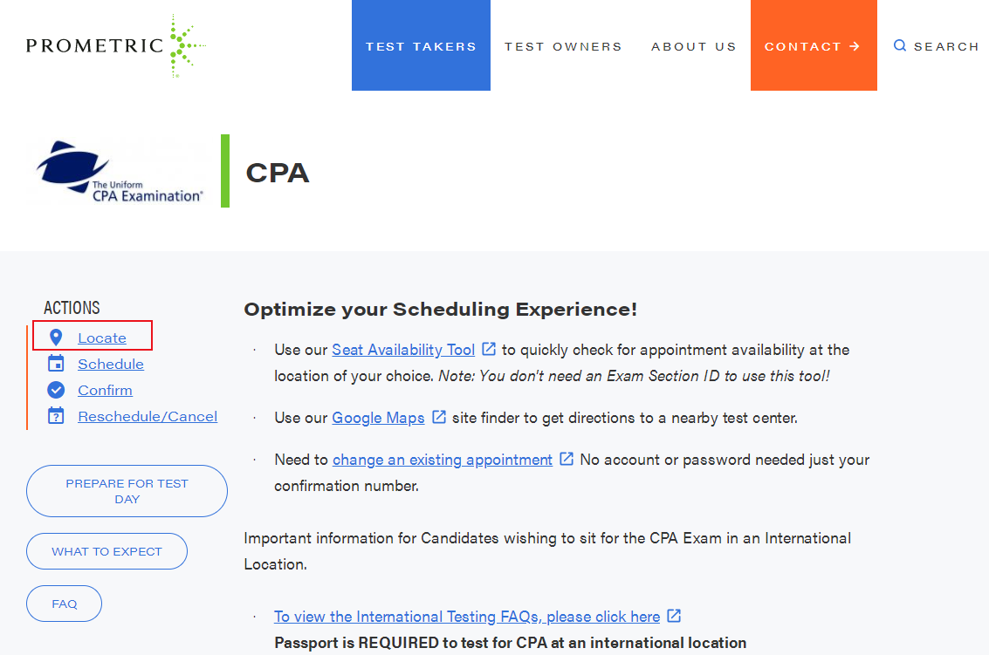
Task: Click external link icon after change an existing appointment
Action: point(567,459)
